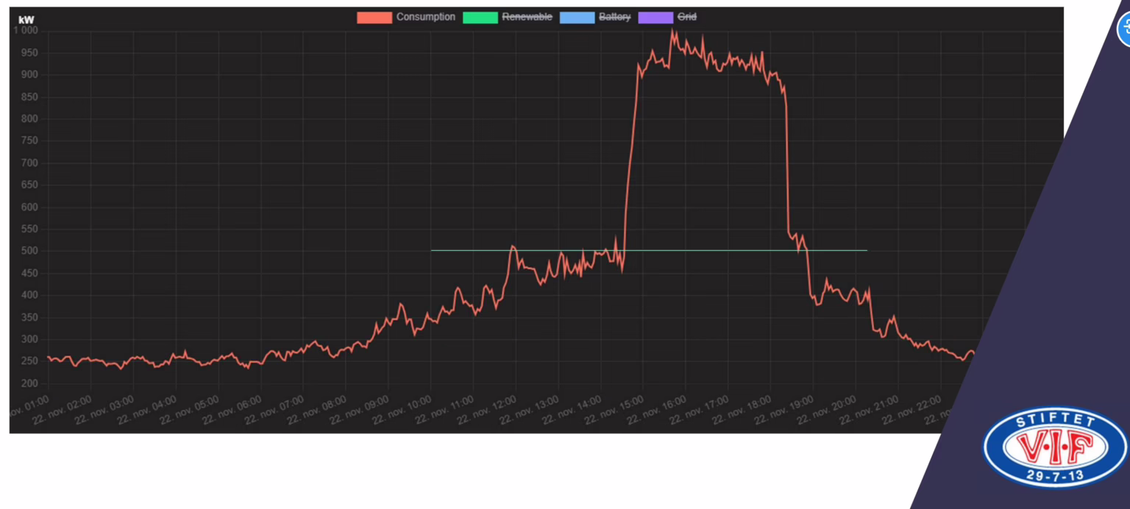Select the 22. nov. 15:00 time label
Viewport: 1130px width, 509px height.
pos(608,411)
